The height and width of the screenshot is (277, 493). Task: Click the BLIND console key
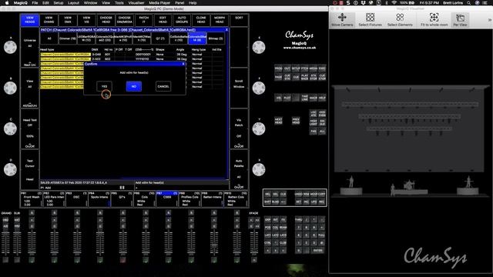coord(275,202)
